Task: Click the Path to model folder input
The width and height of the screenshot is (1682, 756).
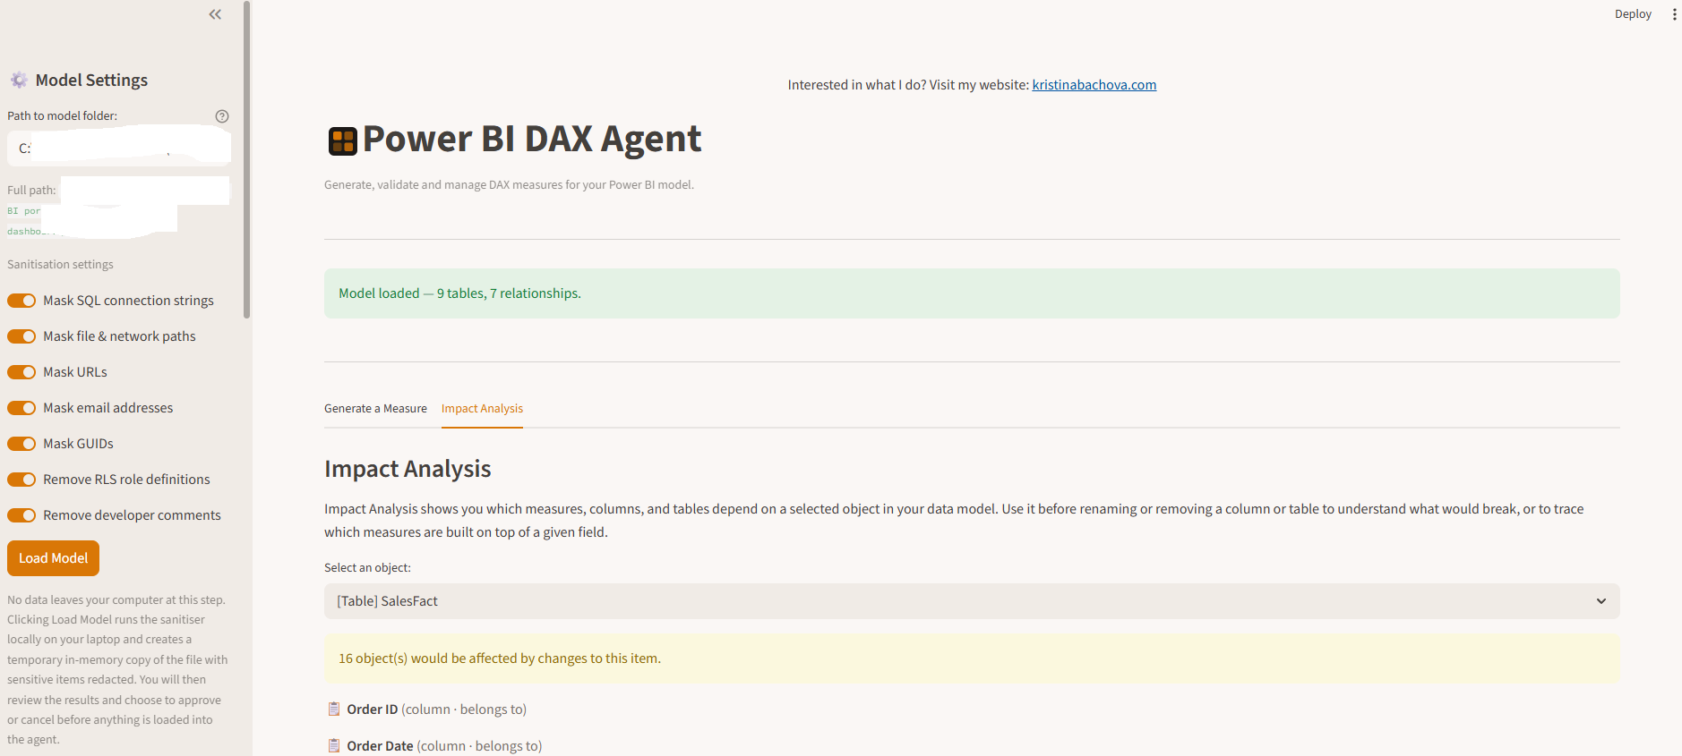Action: (119, 148)
